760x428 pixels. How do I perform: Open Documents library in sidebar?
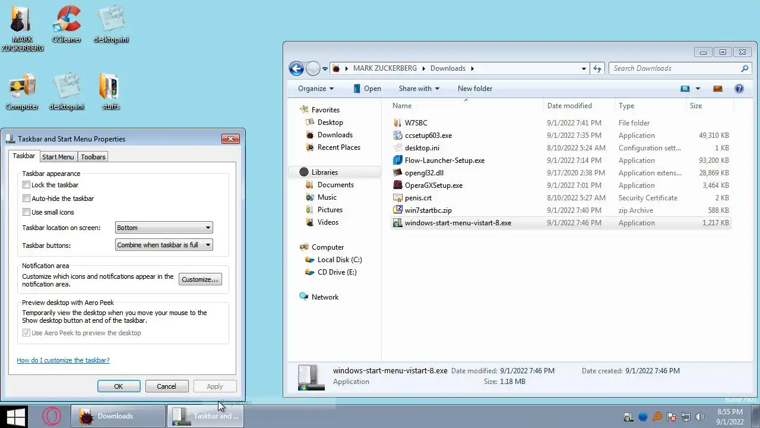pyautogui.click(x=335, y=185)
